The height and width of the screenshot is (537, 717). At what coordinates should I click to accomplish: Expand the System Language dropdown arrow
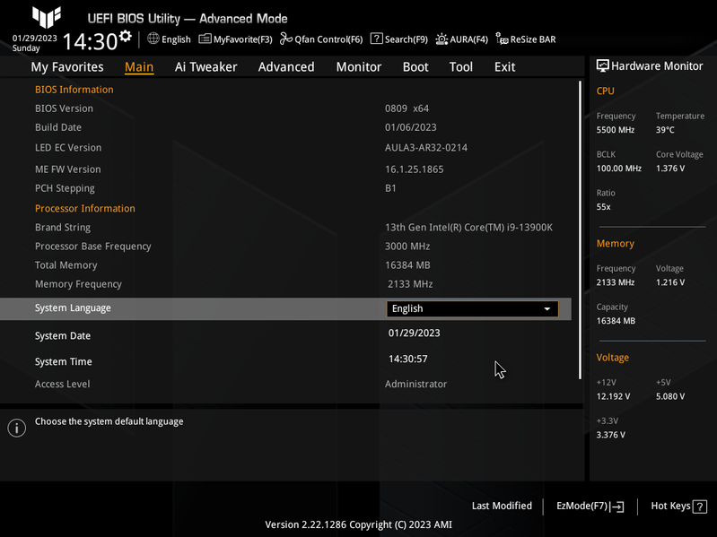click(x=546, y=308)
